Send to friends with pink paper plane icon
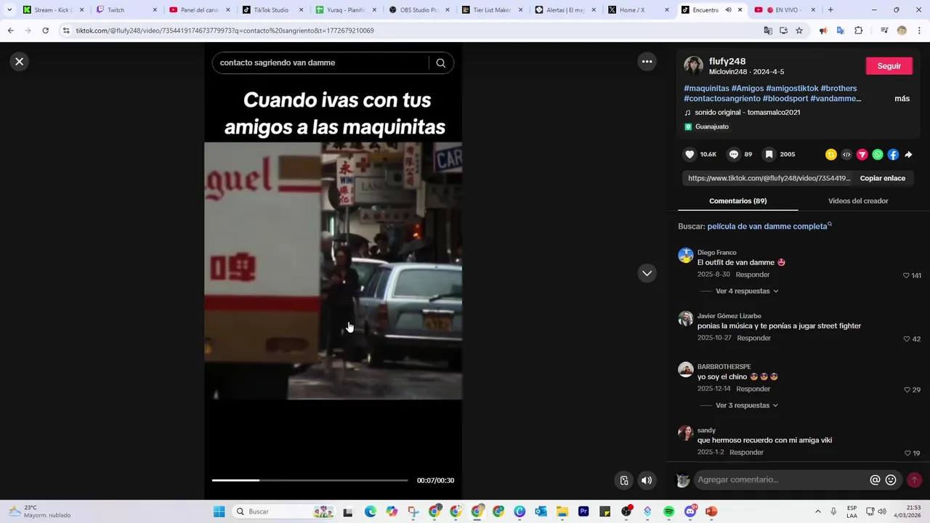The height and width of the screenshot is (523, 930). (862, 155)
